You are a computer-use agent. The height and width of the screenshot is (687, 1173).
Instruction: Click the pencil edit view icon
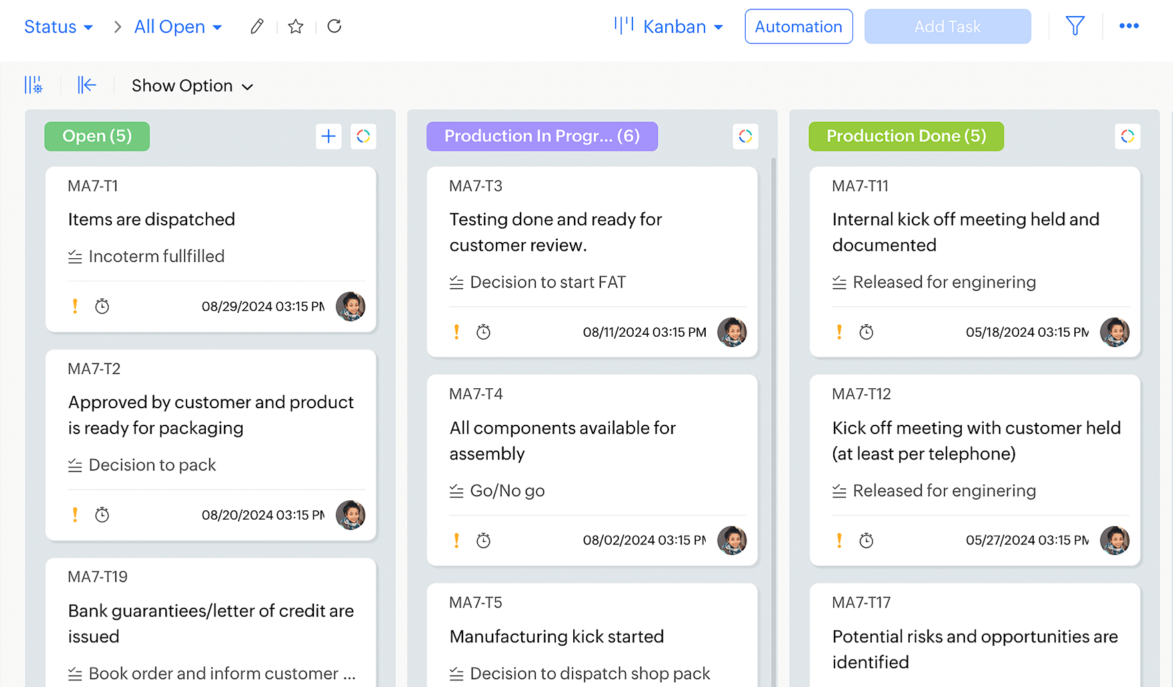click(257, 27)
